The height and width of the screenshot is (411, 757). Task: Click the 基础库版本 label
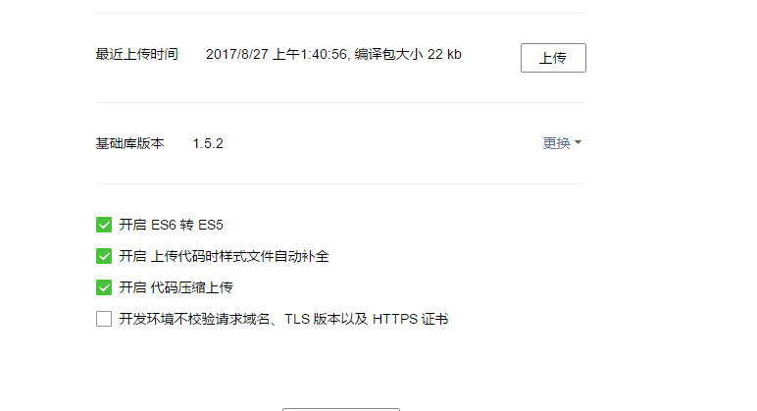click(x=129, y=143)
